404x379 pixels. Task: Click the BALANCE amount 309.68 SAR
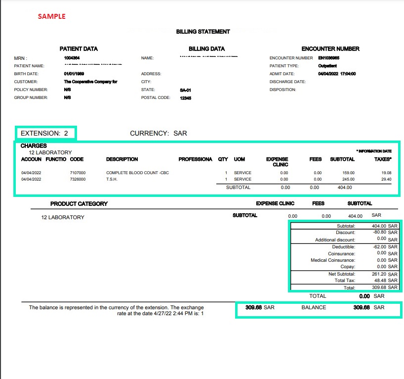pyautogui.click(x=368, y=307)
